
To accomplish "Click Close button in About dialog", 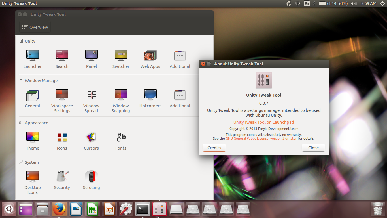I will [313, 148].
